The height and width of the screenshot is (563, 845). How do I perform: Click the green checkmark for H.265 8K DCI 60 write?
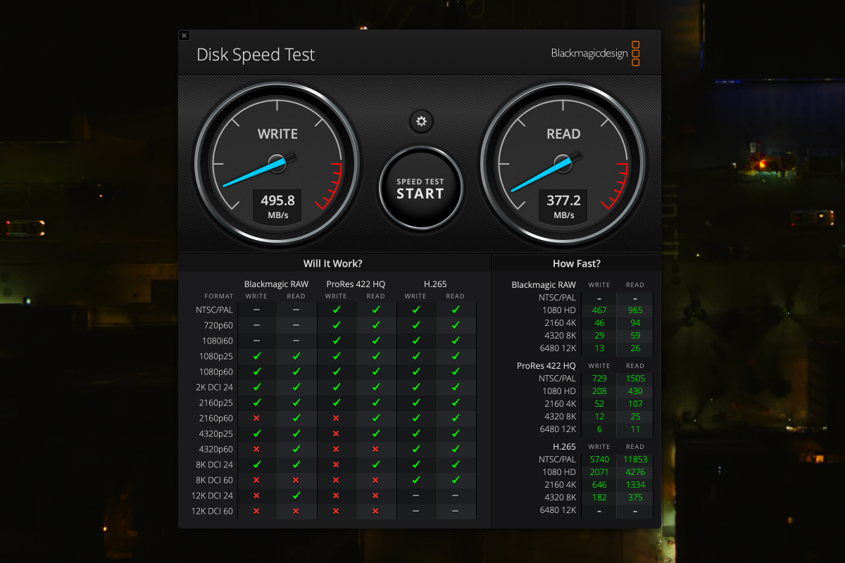(x=415, y=480)
